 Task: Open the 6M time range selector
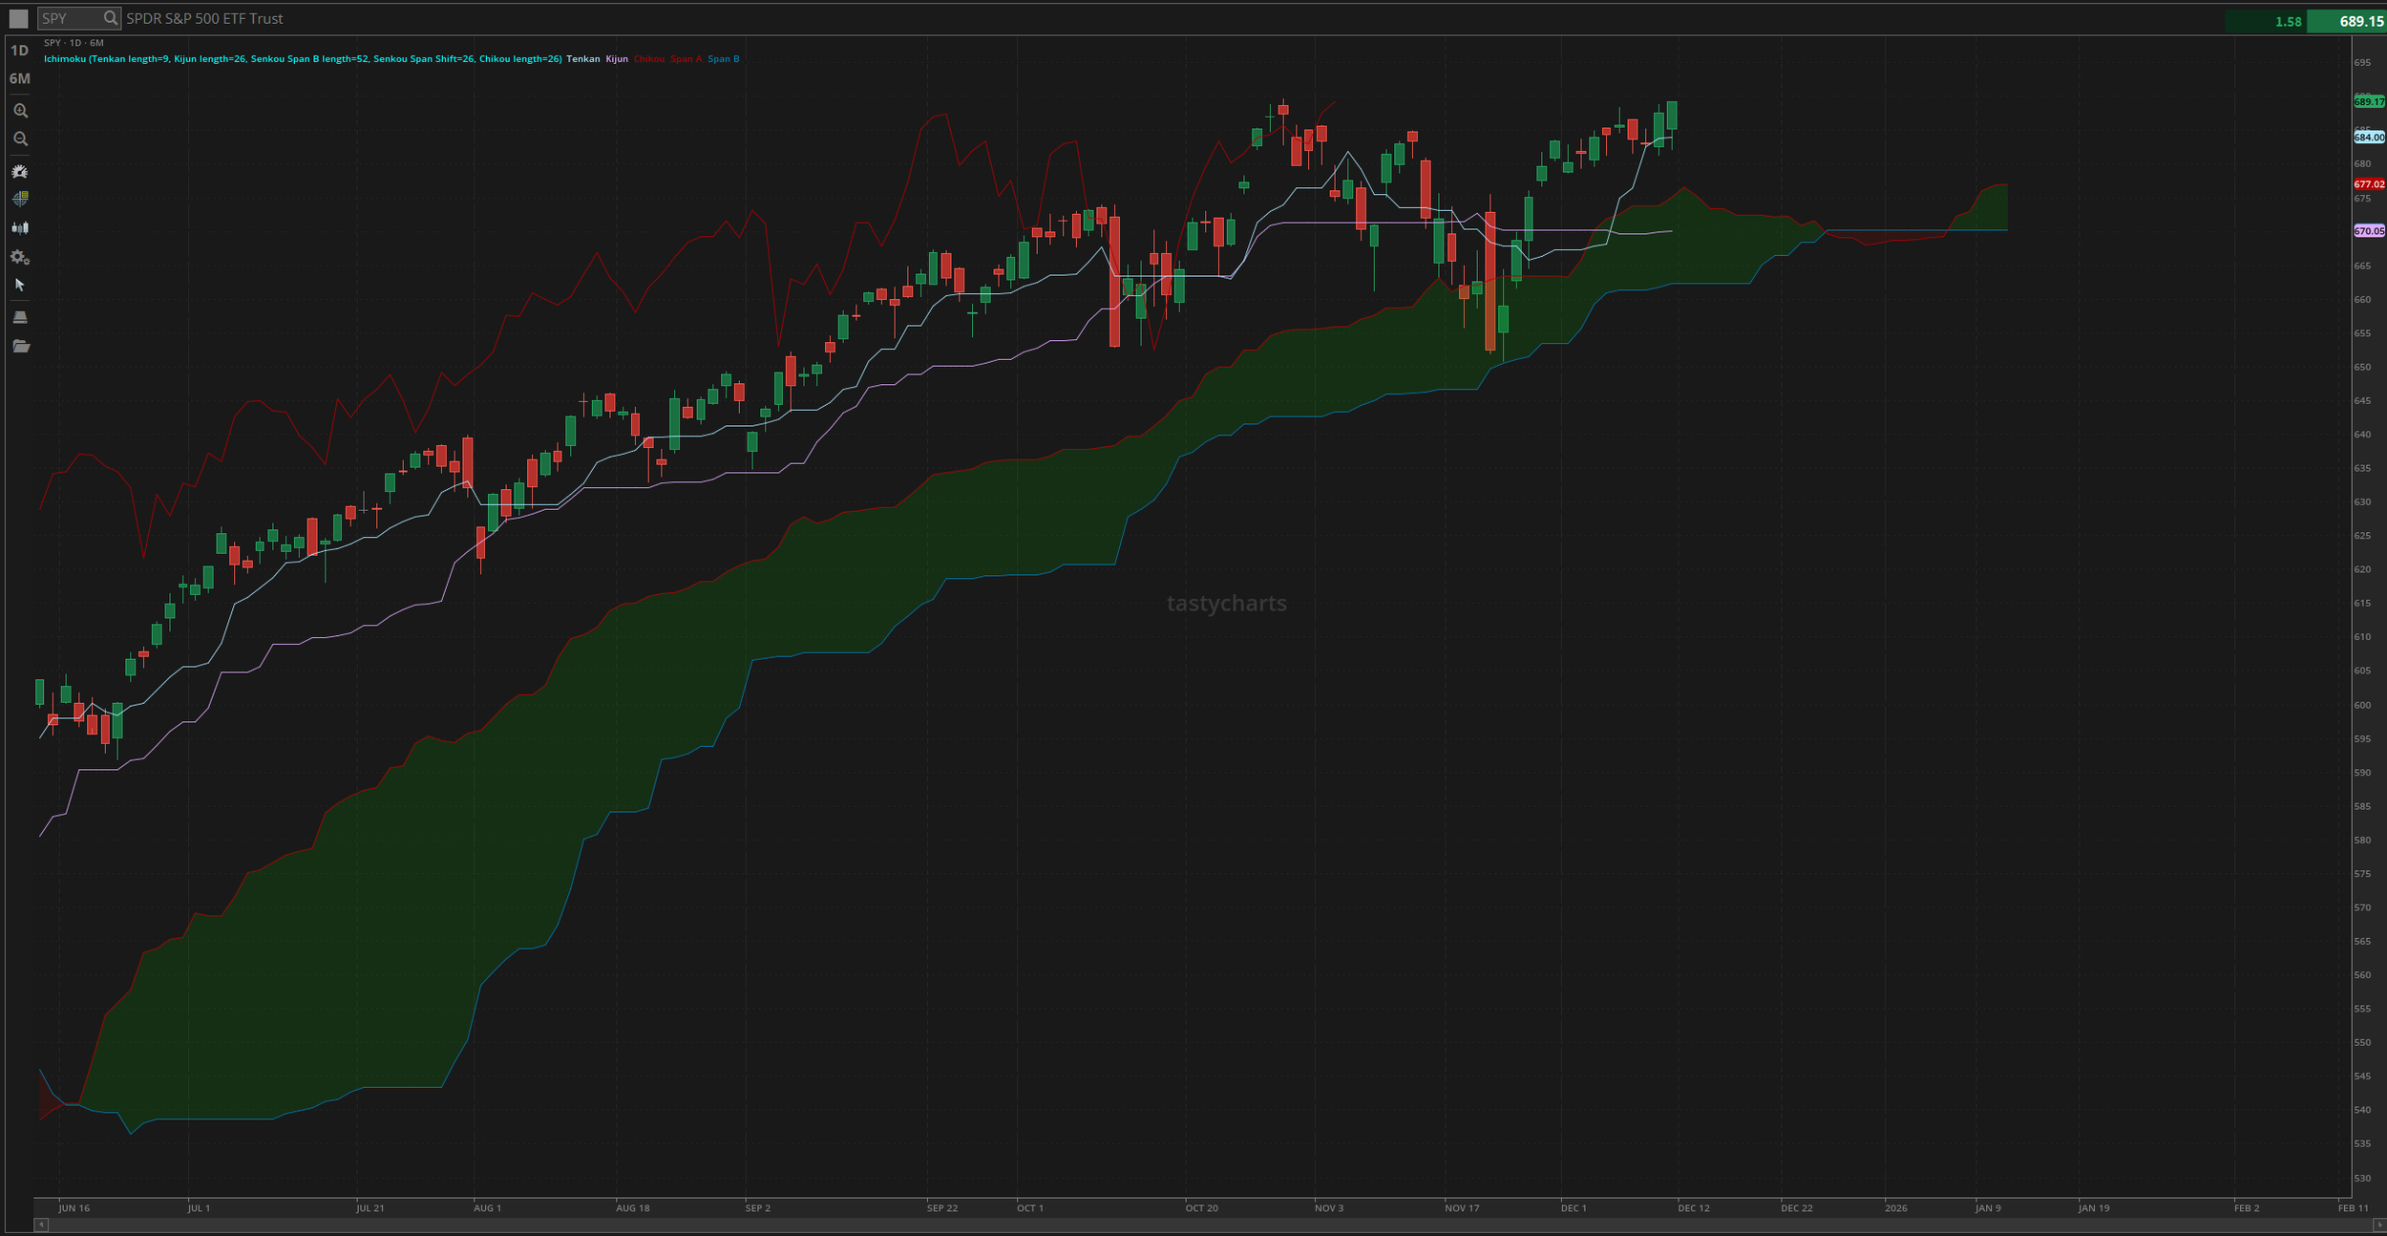tap(19, 78)
